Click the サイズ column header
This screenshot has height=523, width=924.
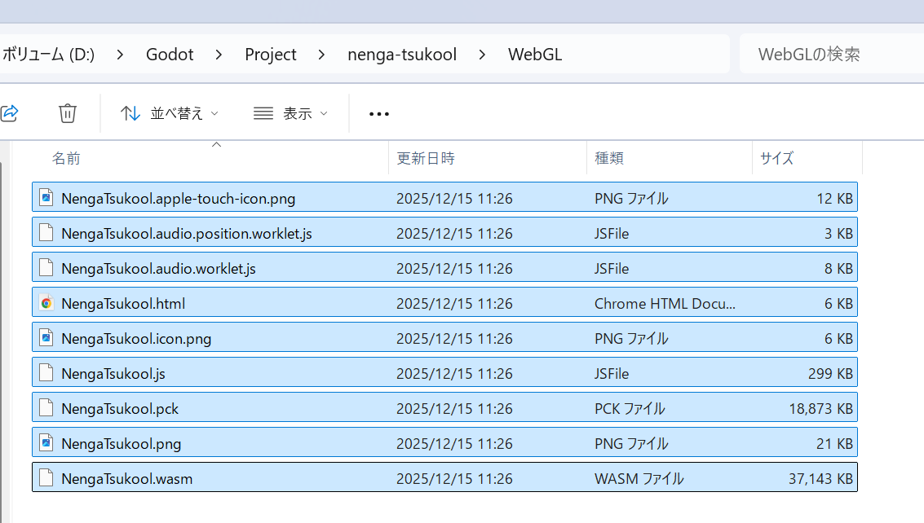[x=776, y=159]
